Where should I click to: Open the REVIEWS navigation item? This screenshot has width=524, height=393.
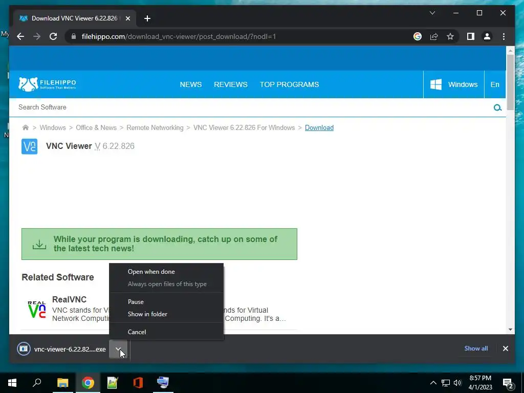point(231,84)
